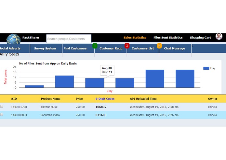The height and width of the screenshot is (160, 226).
Task: Click the 6-Digit Codes column header
Action: 105,99
